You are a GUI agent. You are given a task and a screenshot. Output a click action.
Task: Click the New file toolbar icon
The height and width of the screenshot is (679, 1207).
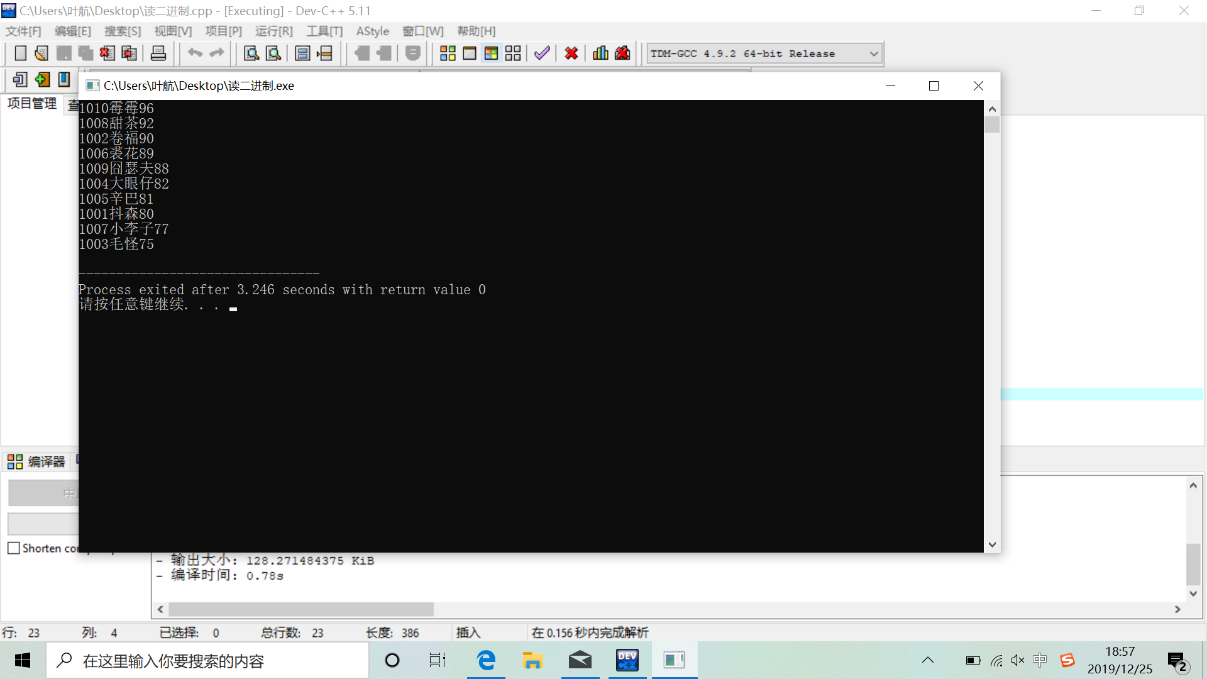click(x=20, y=53)
